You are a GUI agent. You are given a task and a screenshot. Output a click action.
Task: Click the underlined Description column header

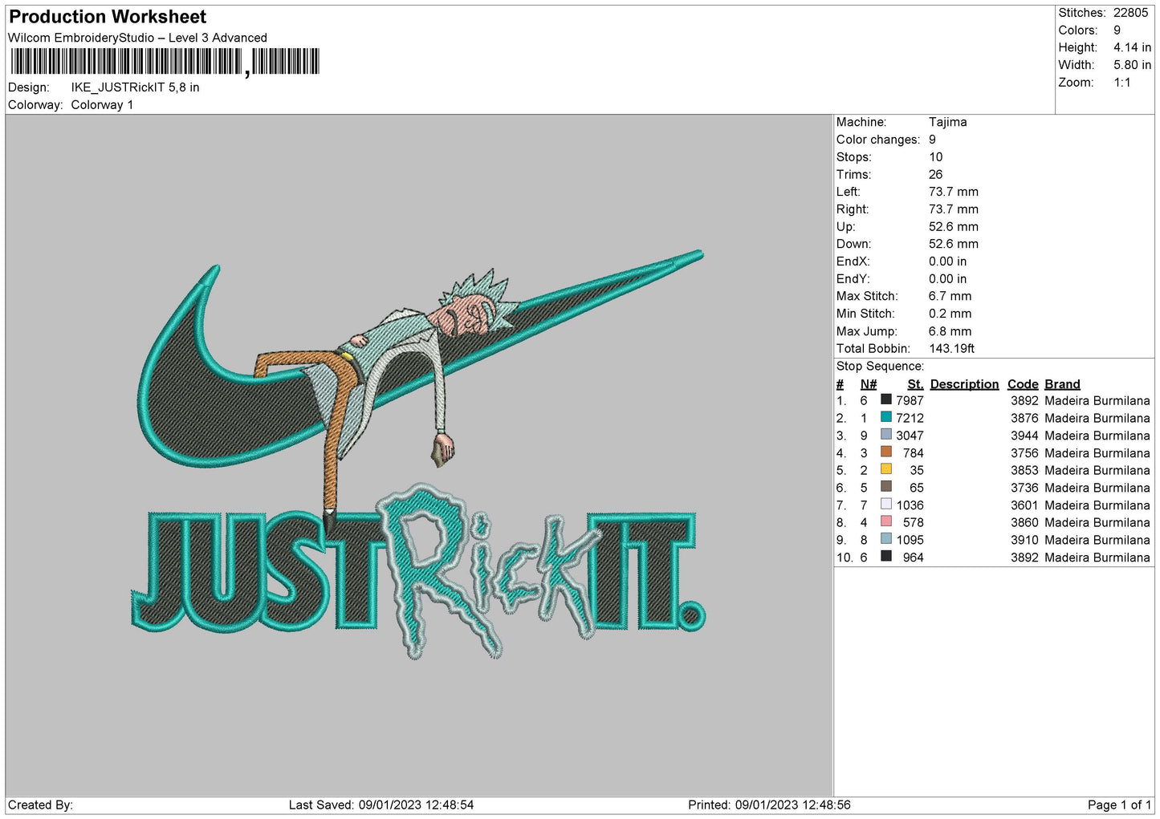click(964, 384)
